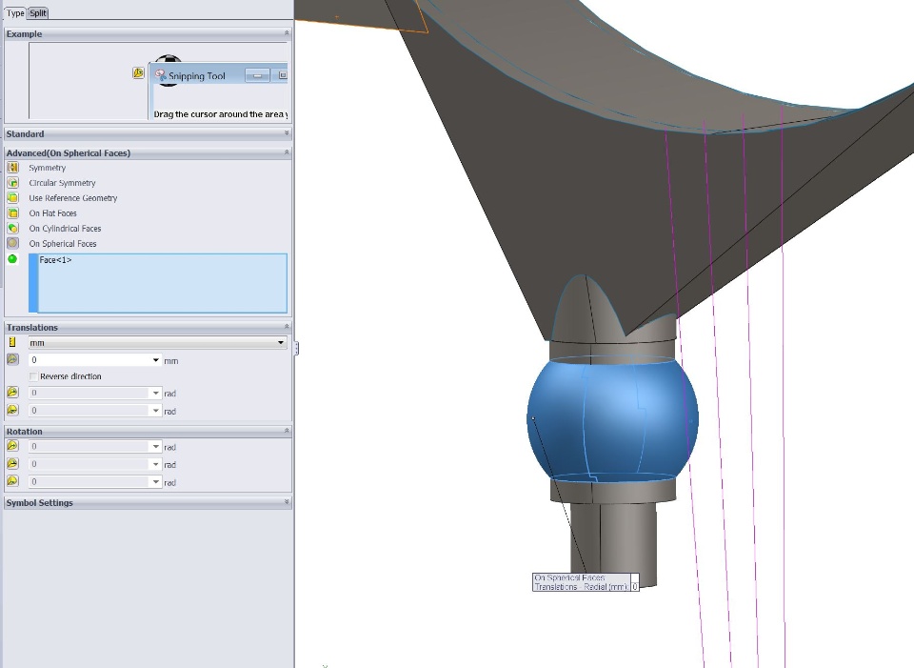The width and height of the screenshot is (914, 668).
Task: Toggle the first Rotation rad icon
Action: click(12, 446)
